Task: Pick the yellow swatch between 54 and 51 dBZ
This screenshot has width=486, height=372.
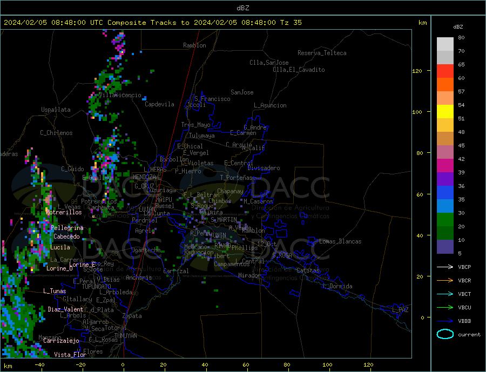Action: [445, 112]
